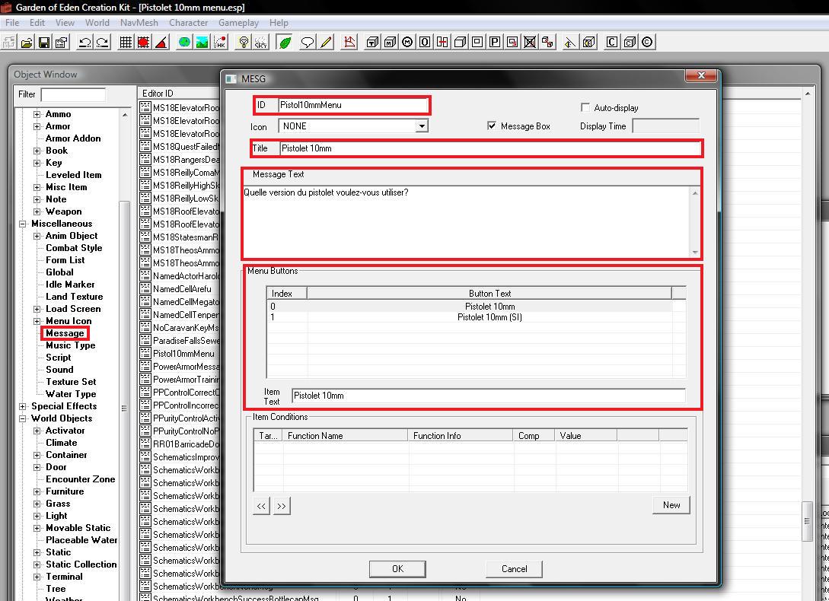Image resolution: width=829 pixels, height=601 pixels.
Task: Click the cube toolbar icon marked M
Action: pos(390,43)
